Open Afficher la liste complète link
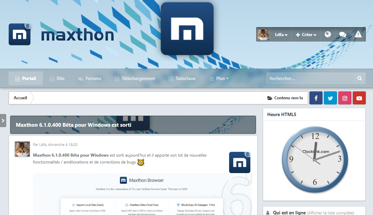Viewport: 373px width, 215px height. tap(331, 213)
